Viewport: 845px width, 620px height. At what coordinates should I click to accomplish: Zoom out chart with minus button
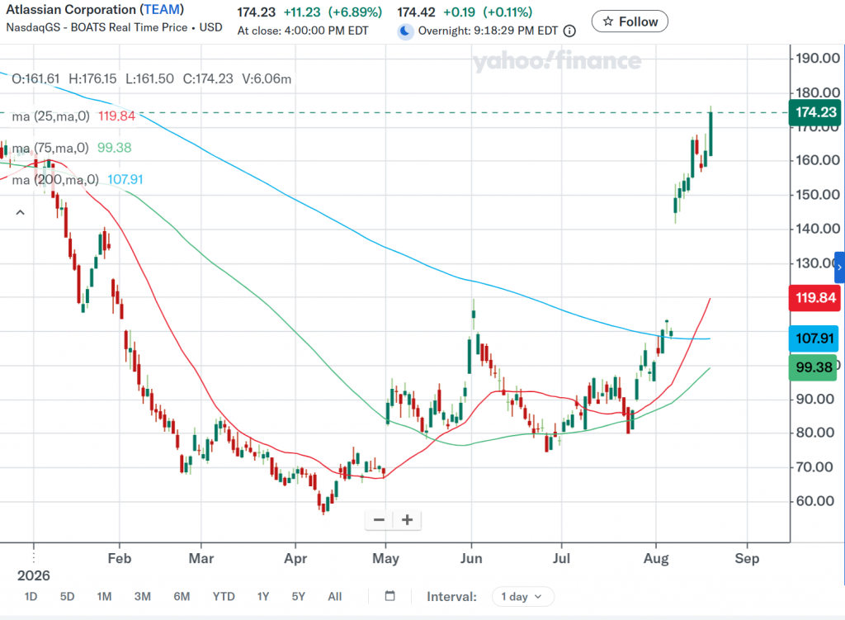[x=379, y=520]
